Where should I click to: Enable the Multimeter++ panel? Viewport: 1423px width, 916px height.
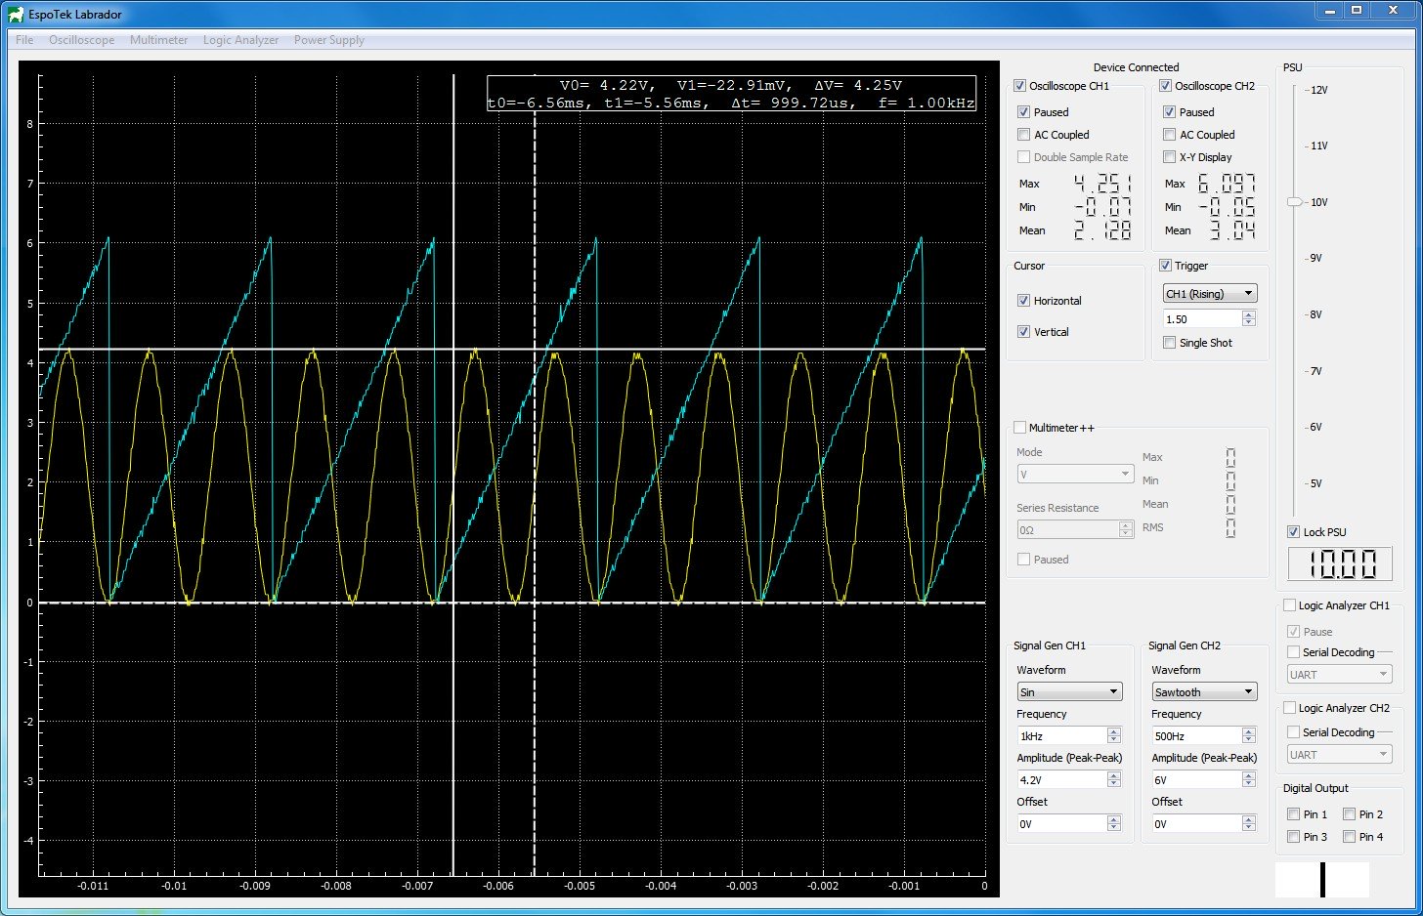(x=1019, y=427)
